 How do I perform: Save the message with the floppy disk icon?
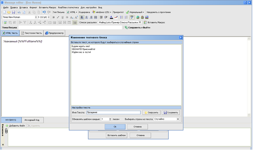[x=13, y=12]
